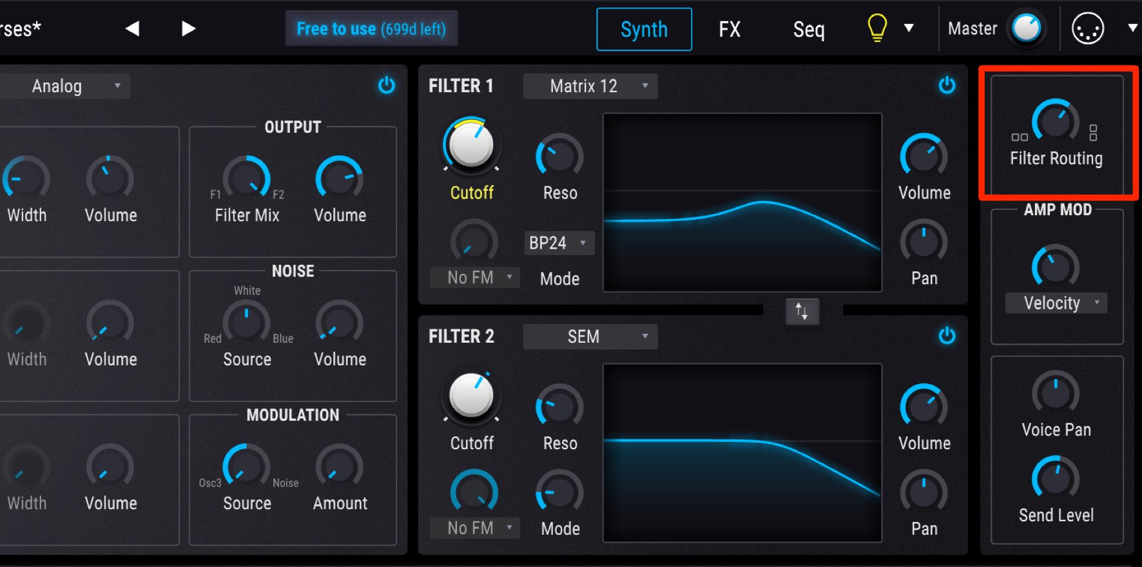1142x567 pixels.
Task: Click the FILTER 2 title text
Action: click(x=461, y=336)
